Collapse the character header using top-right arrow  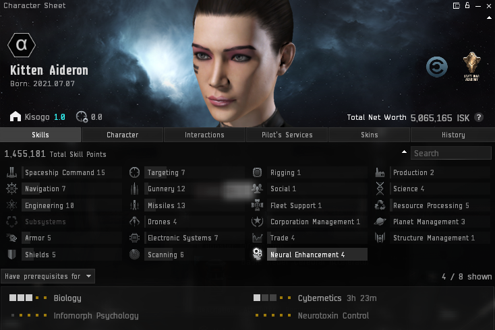(489, 18)
